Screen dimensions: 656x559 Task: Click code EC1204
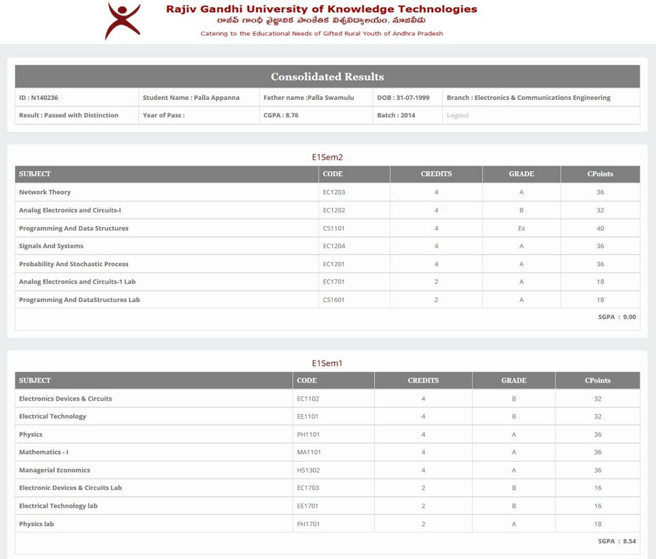pyautogui.click(x=334, y=246)
